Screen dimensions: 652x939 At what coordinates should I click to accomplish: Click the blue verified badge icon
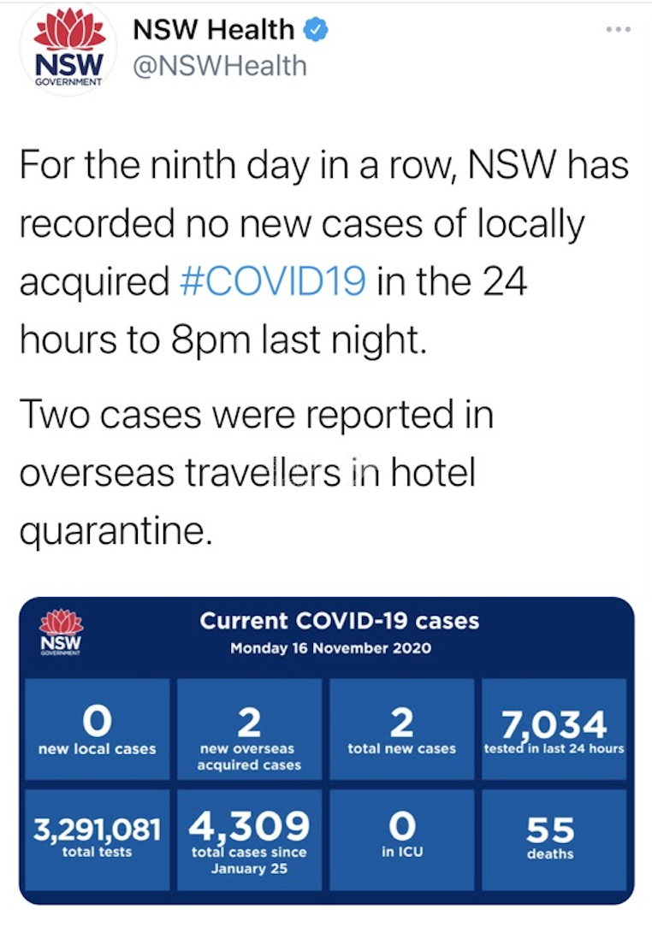(x=316, y=29)
